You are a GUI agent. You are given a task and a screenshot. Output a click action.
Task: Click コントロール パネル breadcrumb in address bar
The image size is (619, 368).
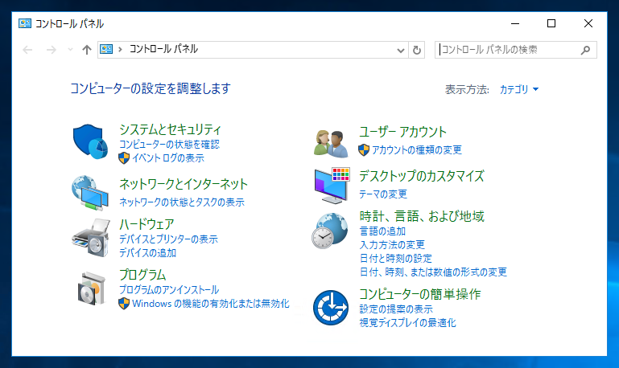pos(163,49)
